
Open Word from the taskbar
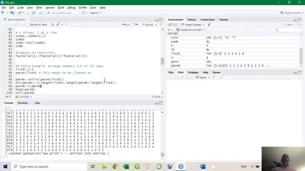click(x=203, y=167)
